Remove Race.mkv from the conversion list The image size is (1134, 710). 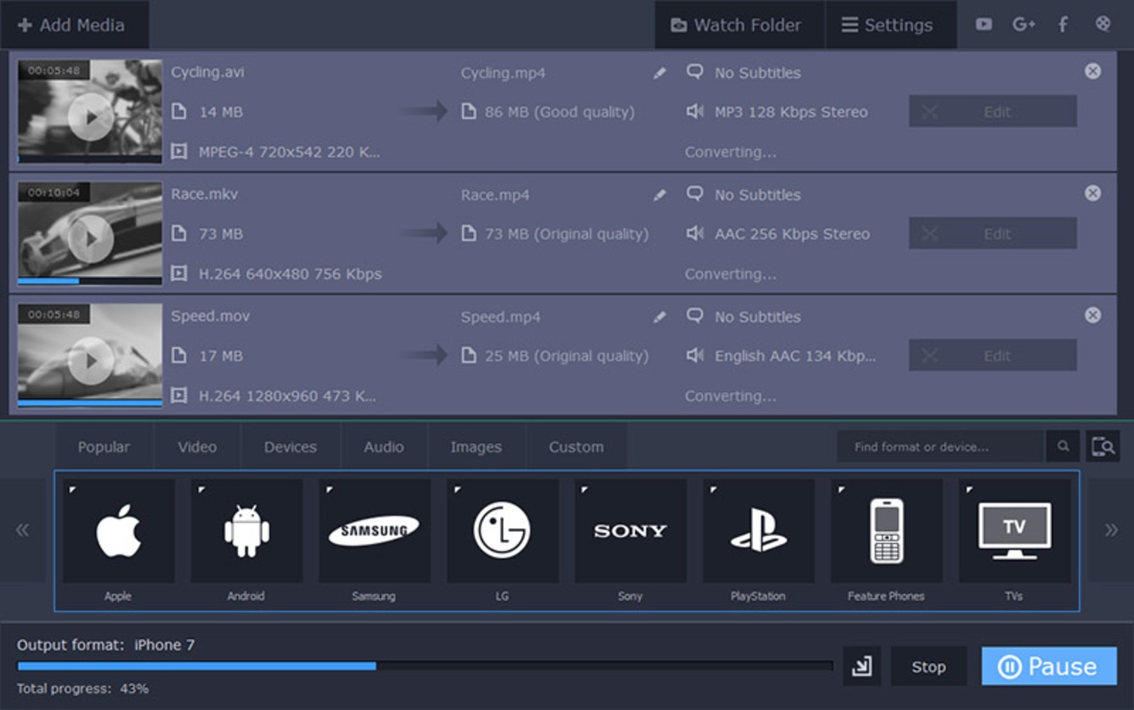coord(1093,193)
